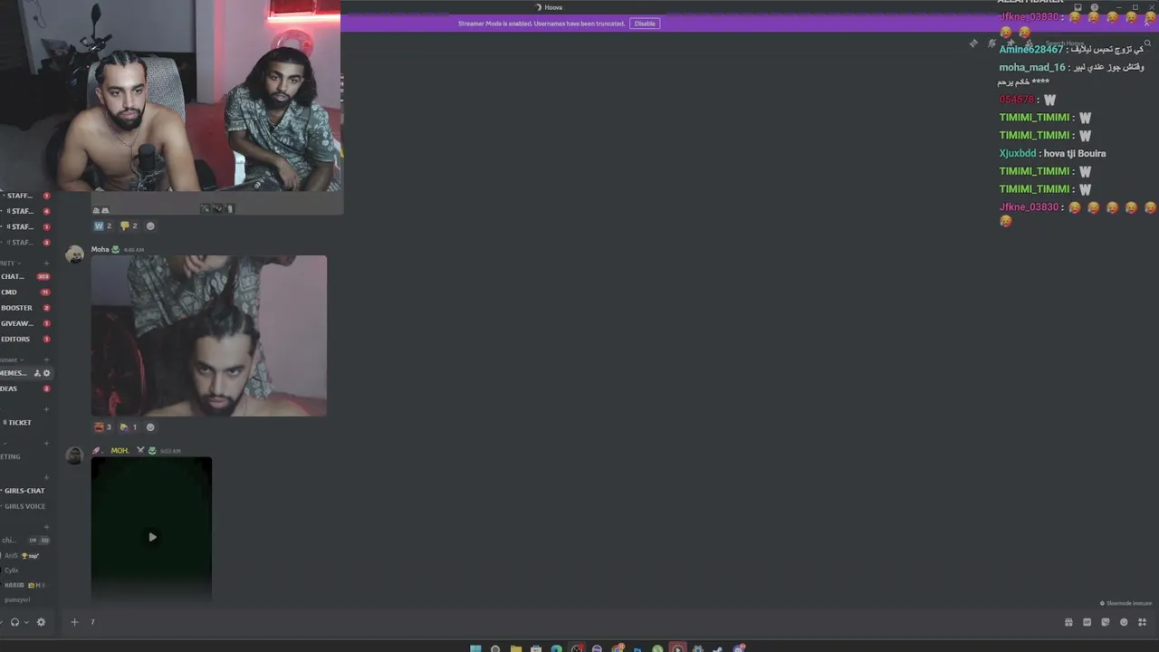Open Moha's posted image
The height and width of the screenshot is (652, 1159).
click(209, 335)
